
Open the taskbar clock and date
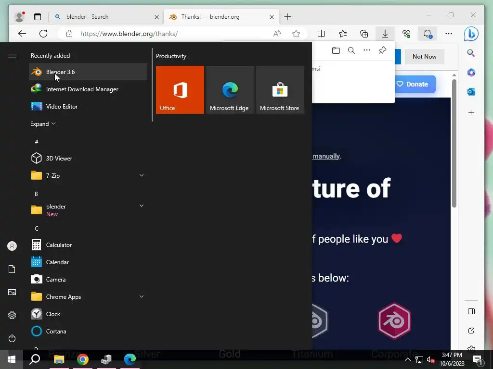452,359
